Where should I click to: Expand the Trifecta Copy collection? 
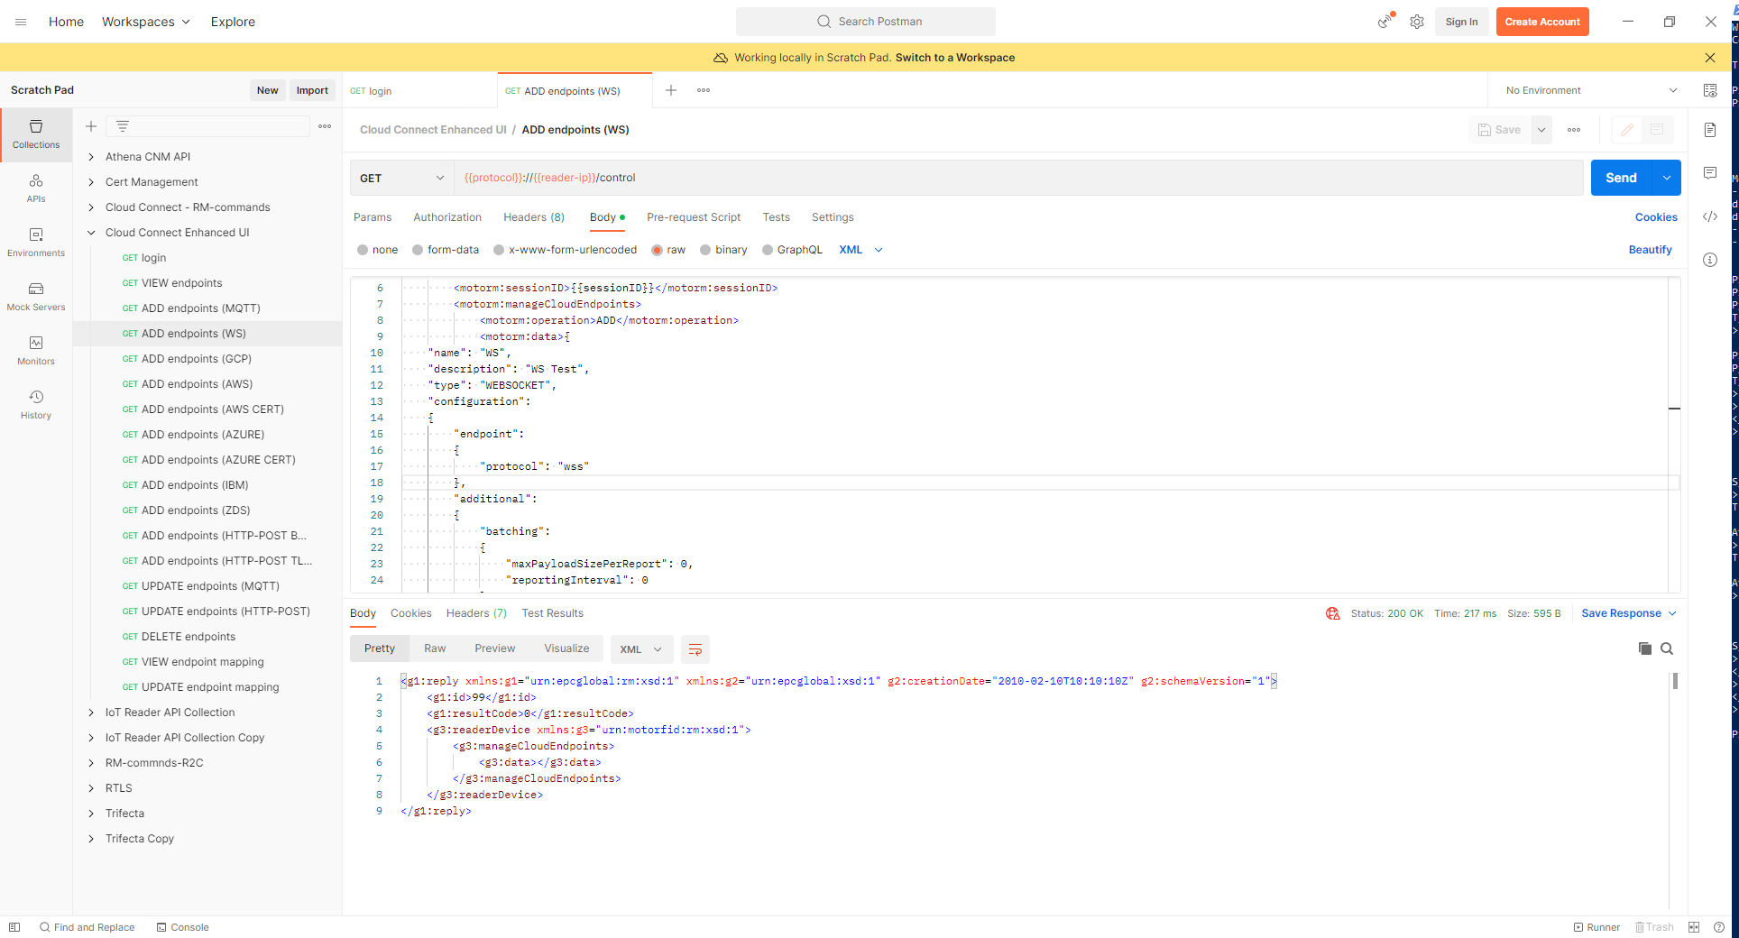coord(91,839)
